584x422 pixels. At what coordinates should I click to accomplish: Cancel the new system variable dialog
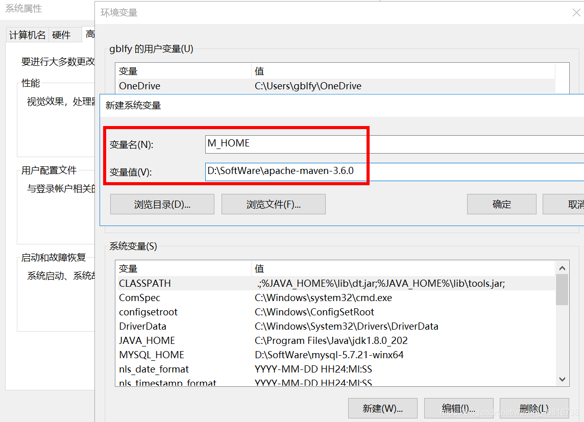(x=563, y=204)
